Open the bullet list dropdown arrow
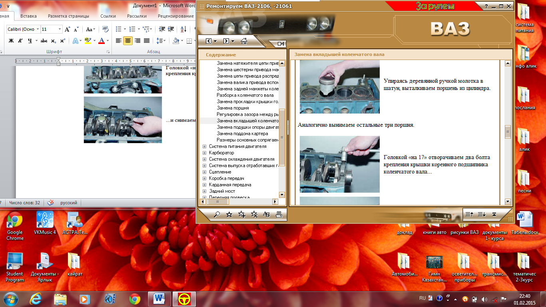This screenshot has width=546, height=307. pos(124,29)
